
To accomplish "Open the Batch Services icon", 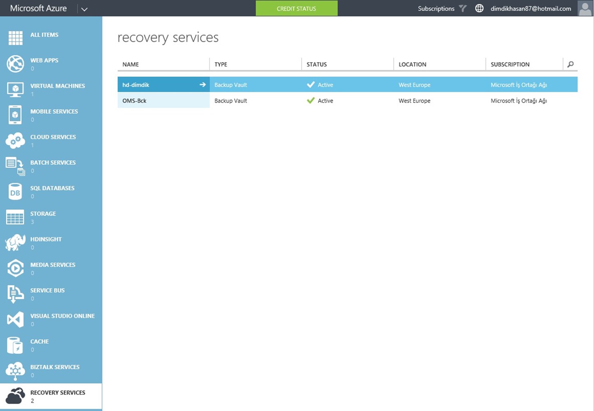I will [x=15, y=166].
